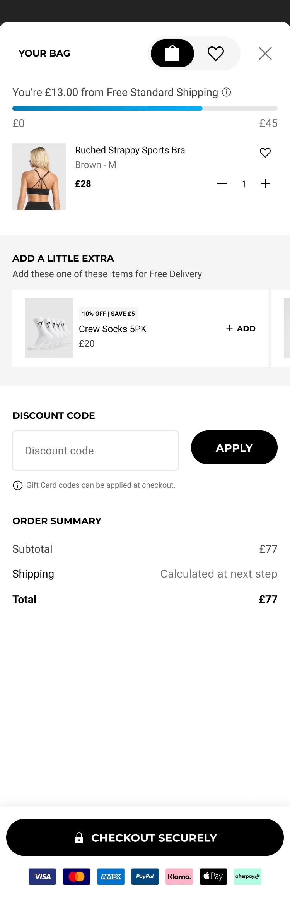Focus the Discount code input field
This screenshot has height=898, width=290.
pyautogui.click(x=96, y=451)
